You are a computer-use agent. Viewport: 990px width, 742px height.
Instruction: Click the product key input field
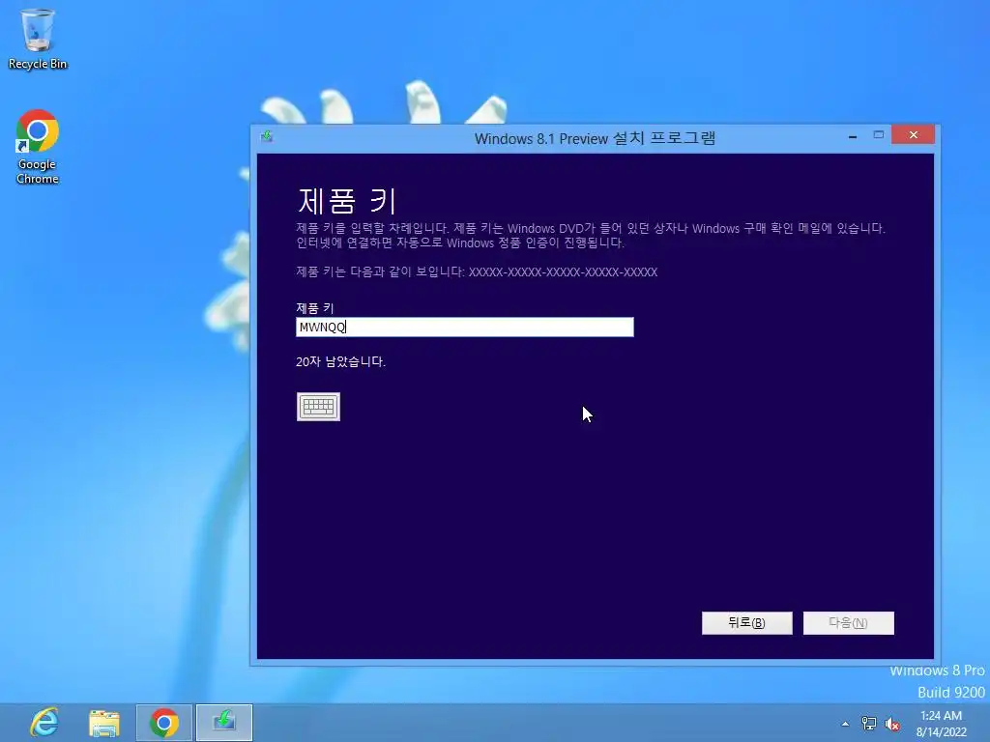(x=465, y=327)
